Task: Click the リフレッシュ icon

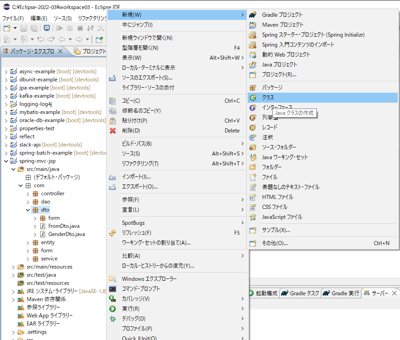Action: pyautogui.click(x=113, y=233)
